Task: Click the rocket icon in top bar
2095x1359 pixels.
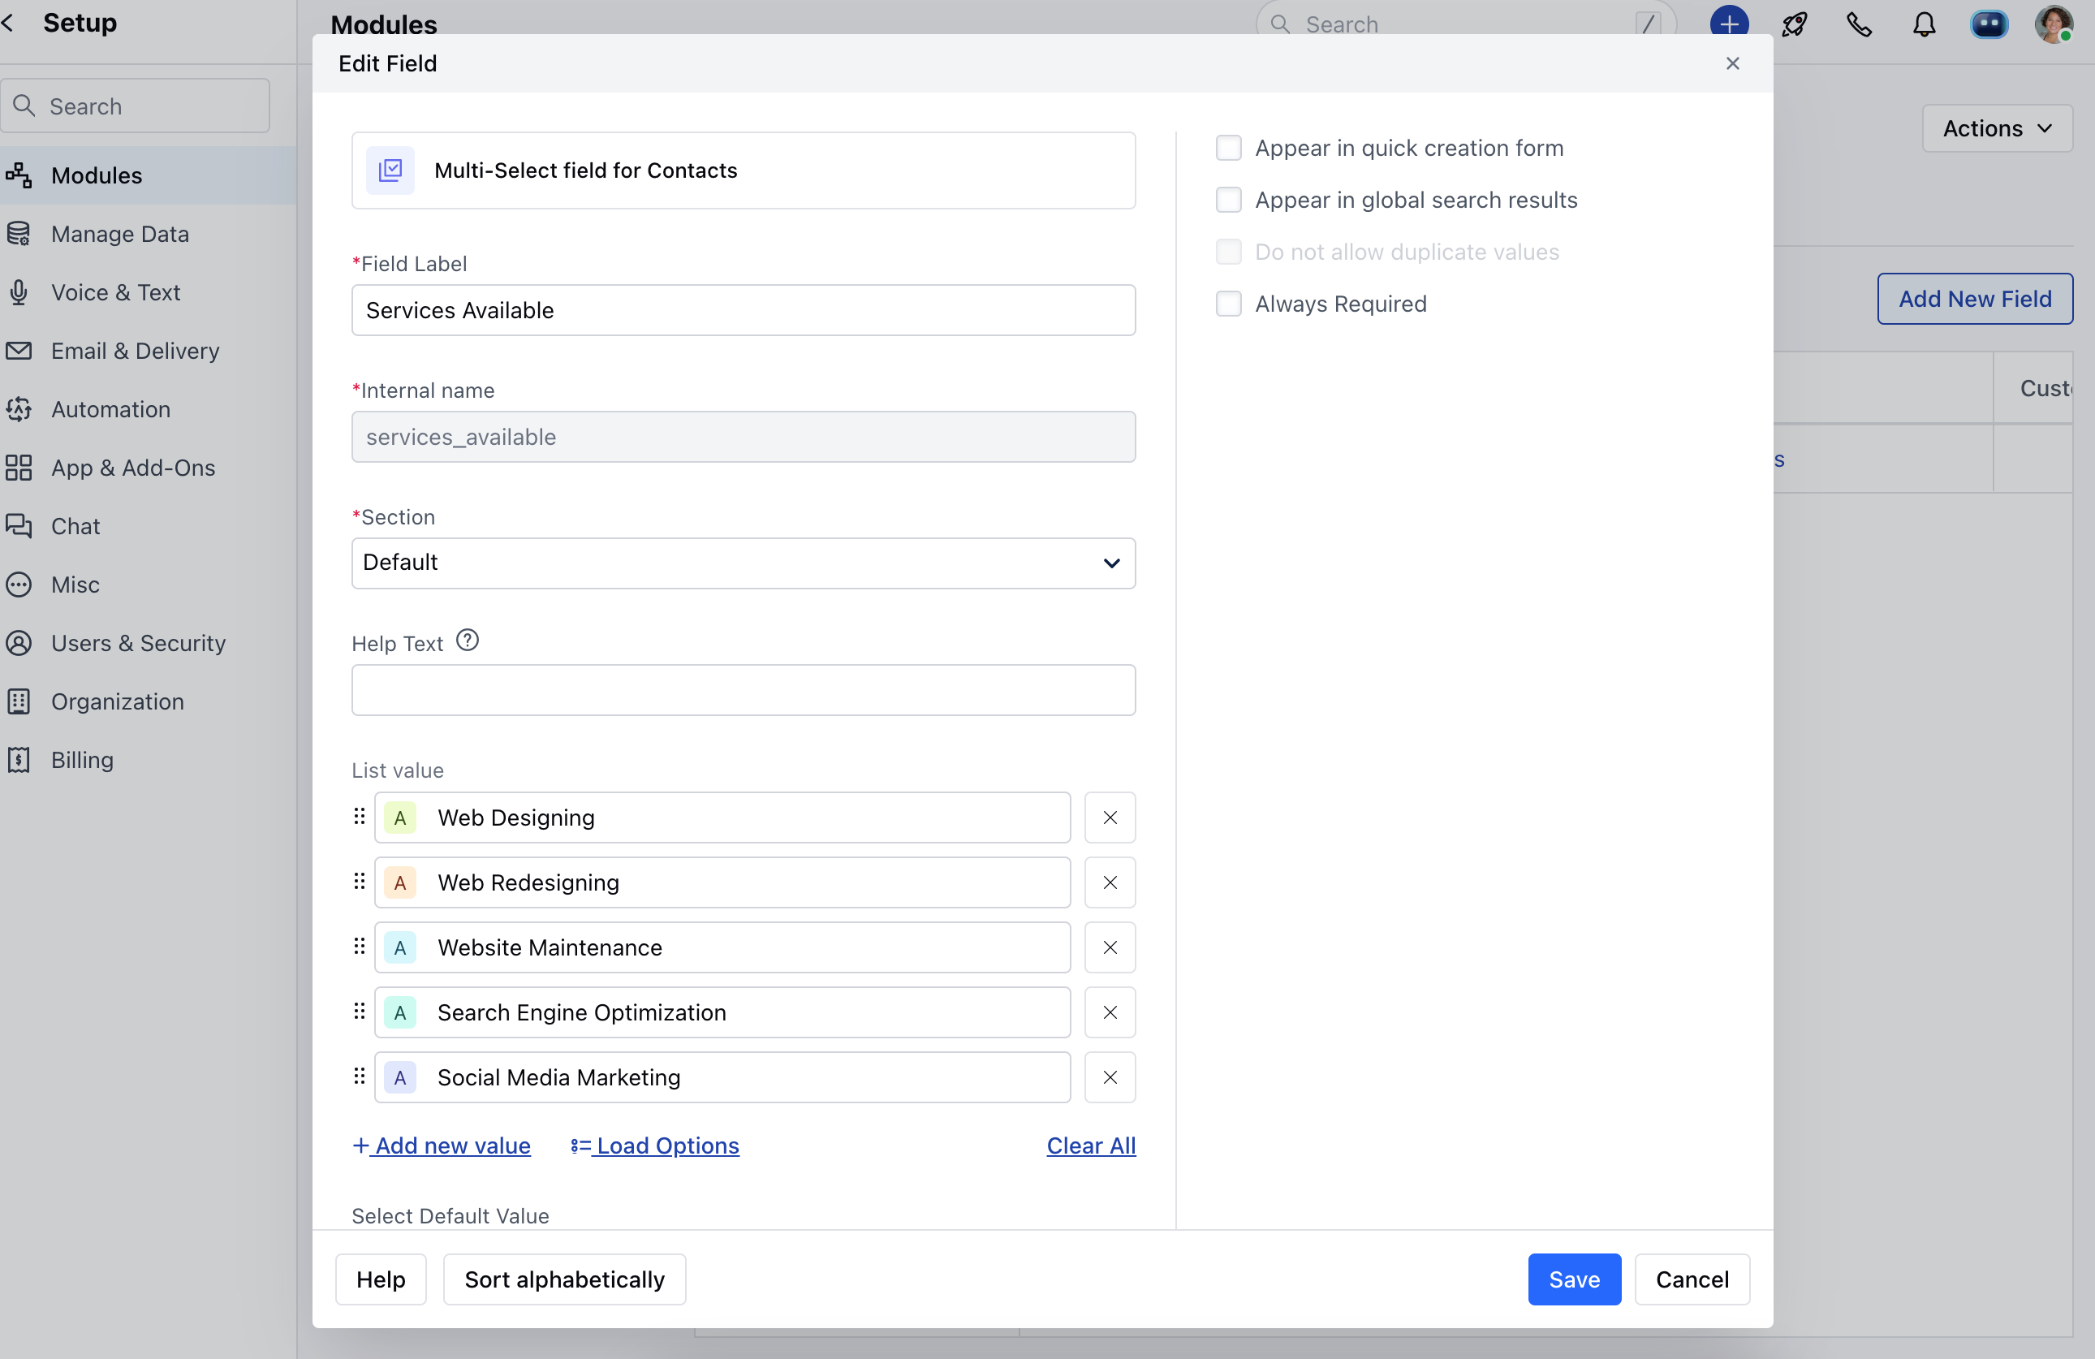Action: 1794,24
